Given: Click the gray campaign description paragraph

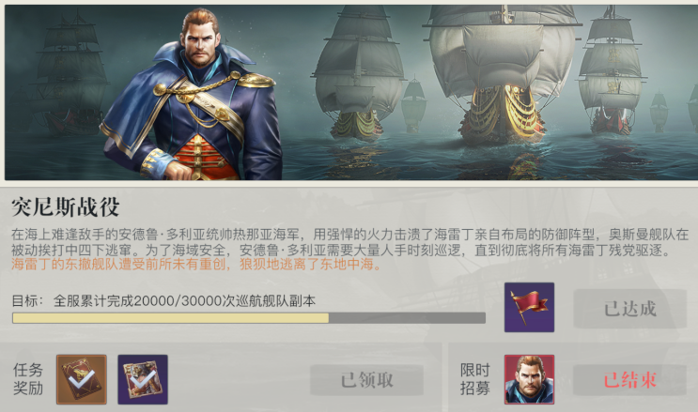Looking at the screenshot, I should [349, 241].
